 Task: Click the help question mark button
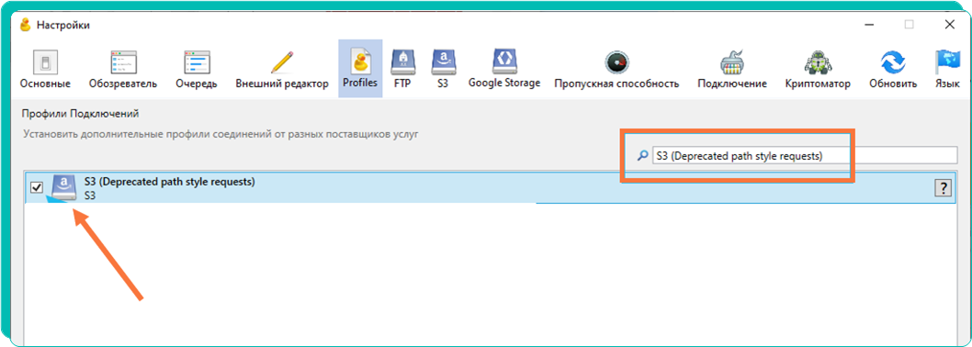[943, 188]
